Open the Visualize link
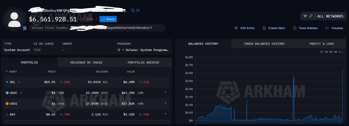Screen dimensions: 349x126 click(x=337, y=28)
